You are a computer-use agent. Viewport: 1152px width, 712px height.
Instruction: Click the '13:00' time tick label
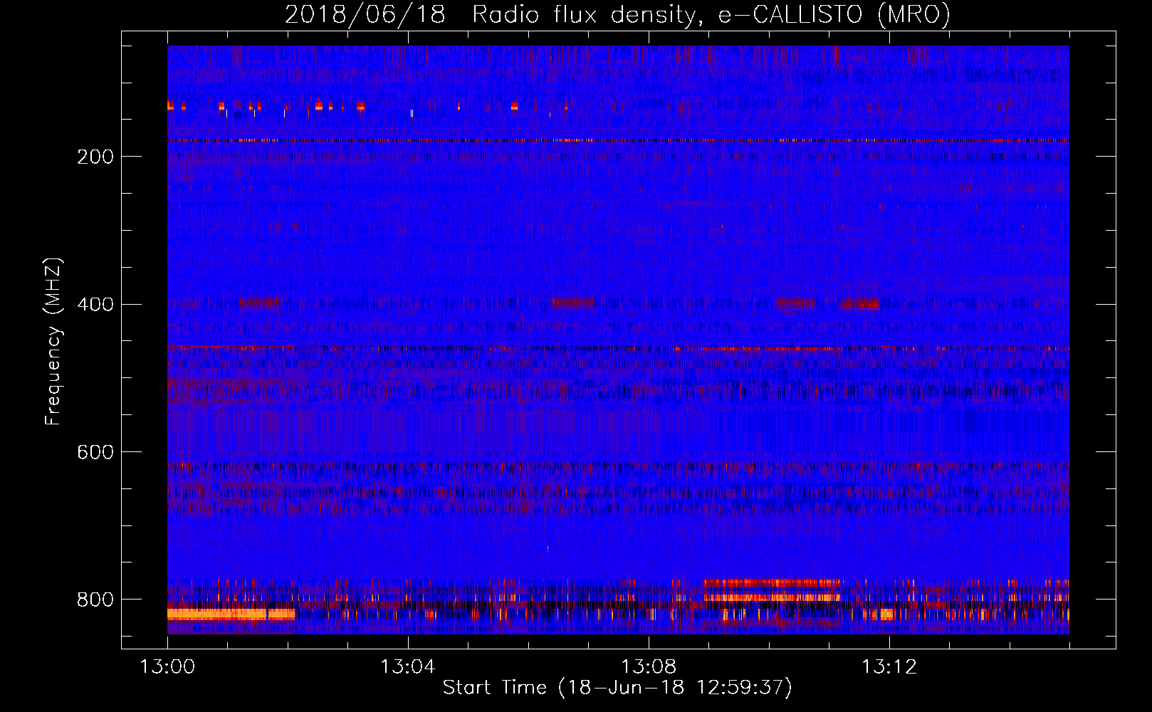click(167, 667)
